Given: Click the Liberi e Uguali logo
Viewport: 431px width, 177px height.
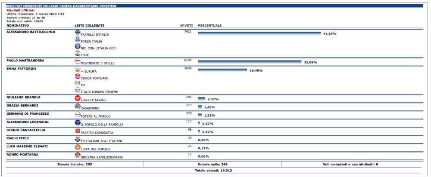Looking at the screenshot, I should (x=78, y=98).
